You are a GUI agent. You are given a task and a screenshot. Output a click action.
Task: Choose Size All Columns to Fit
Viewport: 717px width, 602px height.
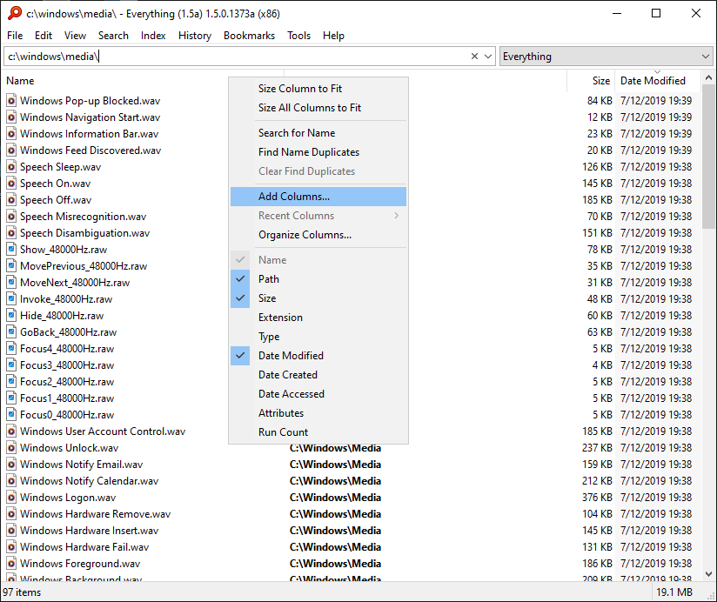(x=318, y=108)
